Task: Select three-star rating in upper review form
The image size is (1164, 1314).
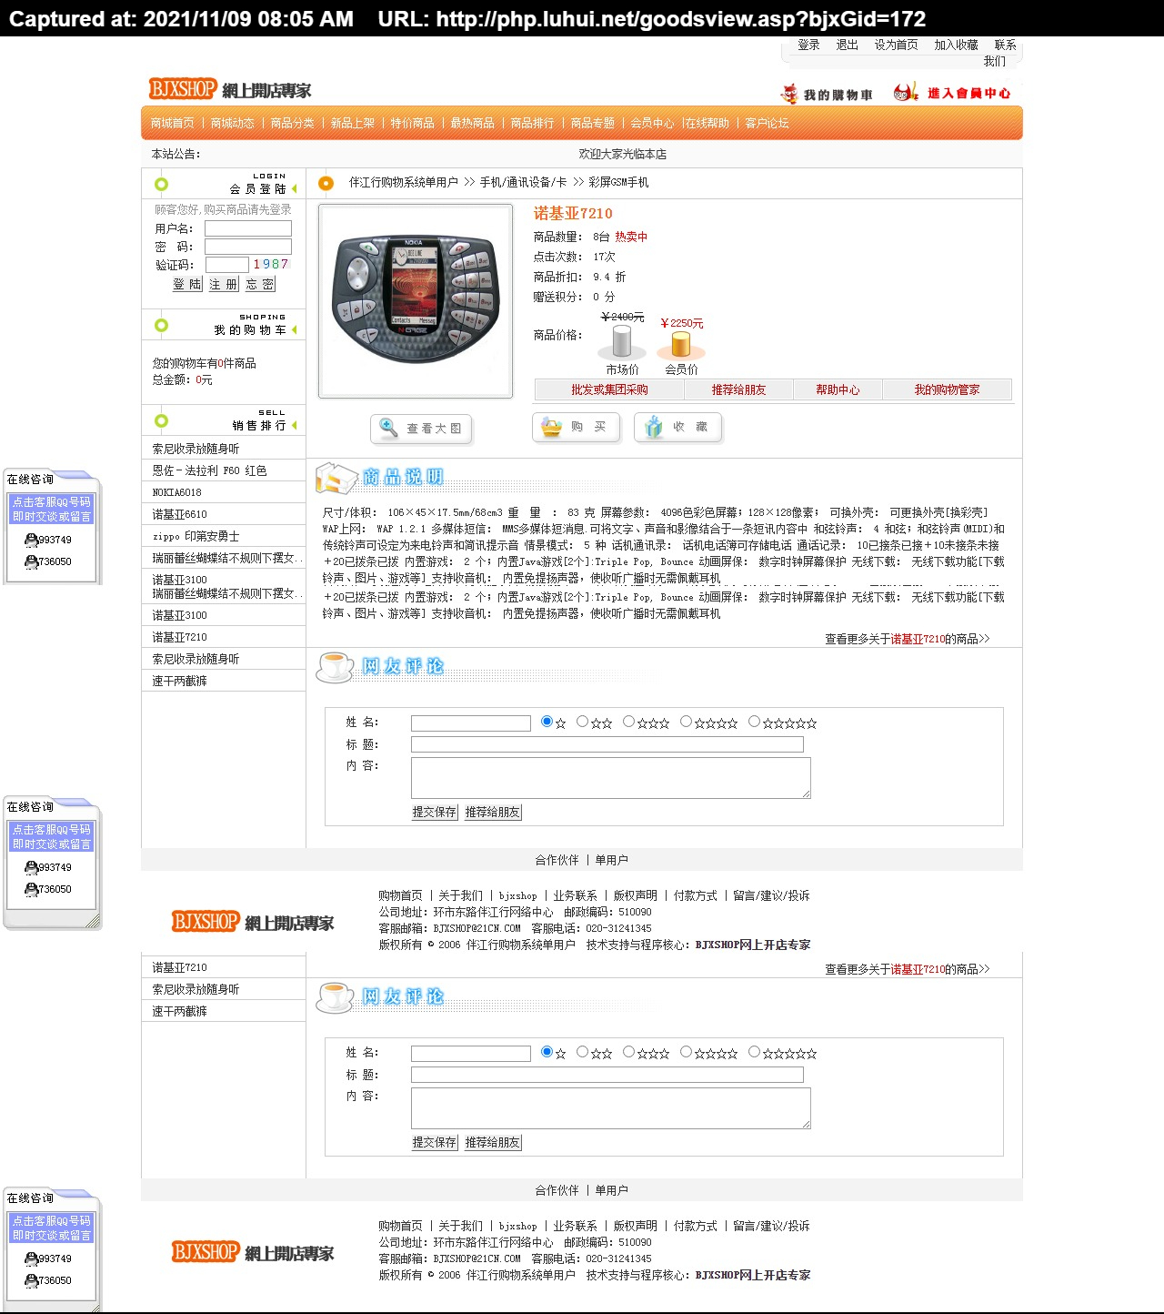Action: pos(628,722)
